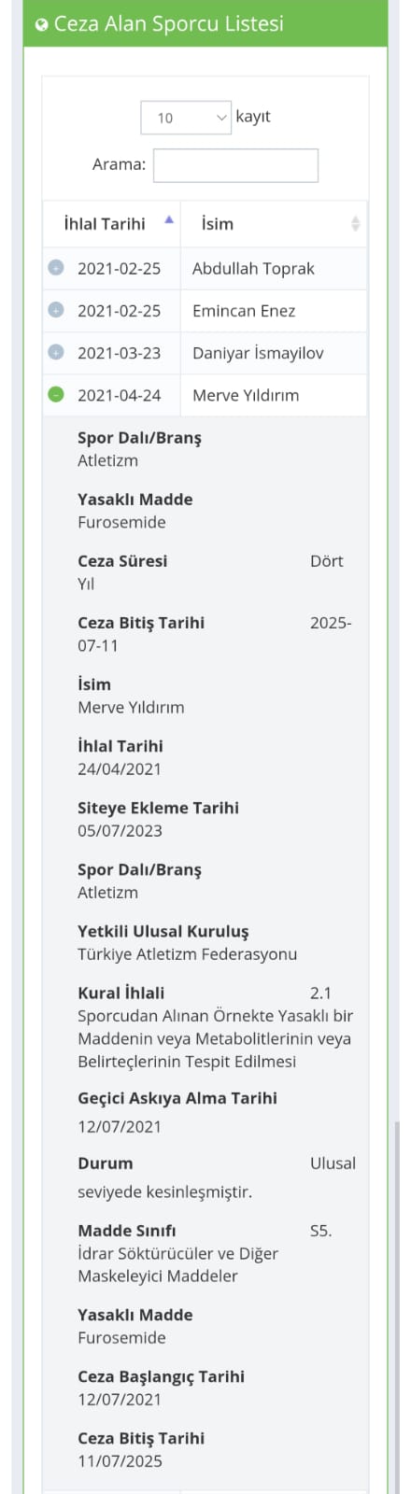Expand row details for Daniyar İsmayilov
Image resolution: width=411 pixels, height=1494 pixels.
tap(55, 352)
